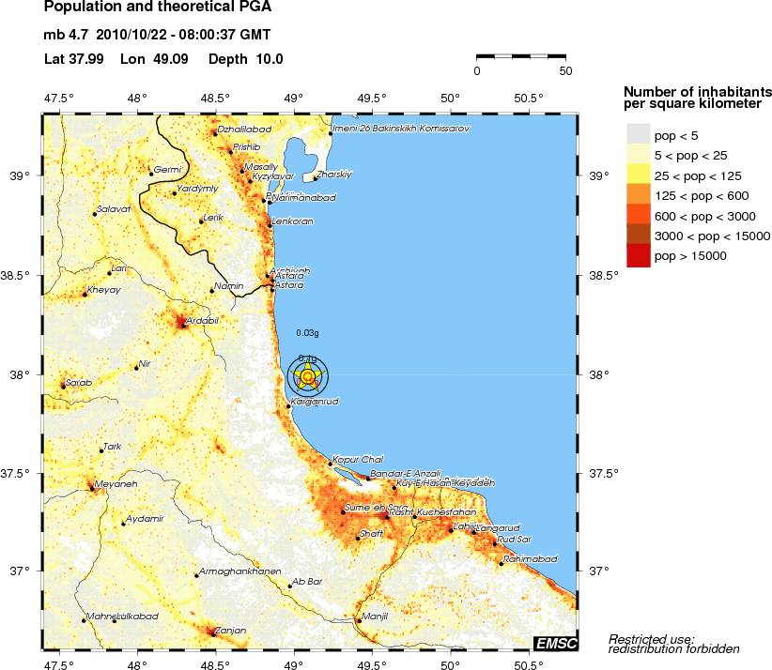Click the 0.03g PGA contour label
This screenshot has height=670, width=772.
[x=307, y=333]
